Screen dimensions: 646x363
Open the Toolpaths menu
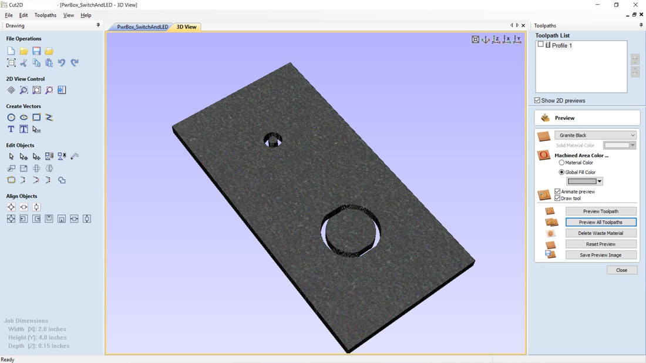pyautogui.click(x=45, y=15)
